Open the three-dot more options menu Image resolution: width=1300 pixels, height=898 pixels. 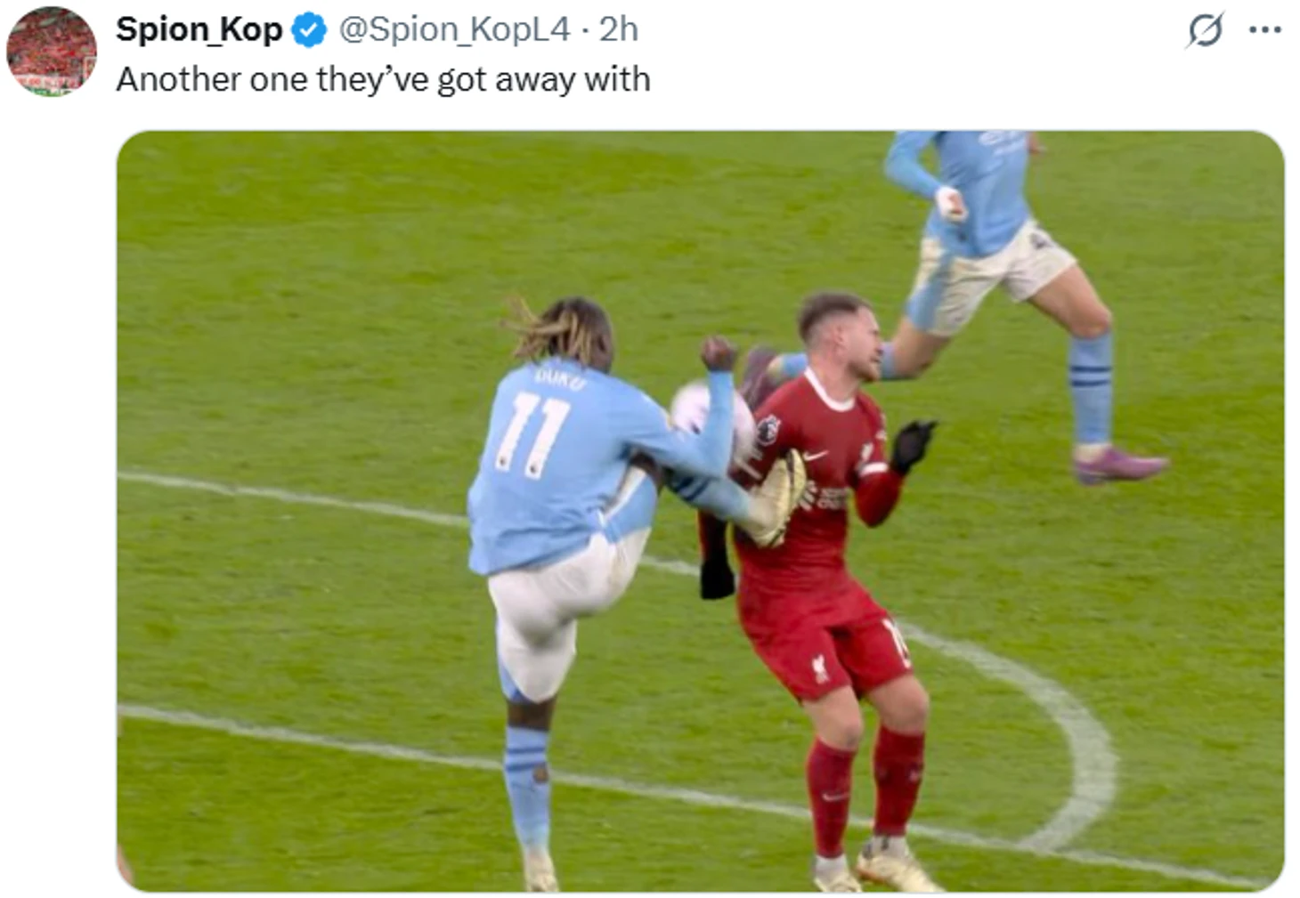pyautogui.click(x=1264, y=30)
